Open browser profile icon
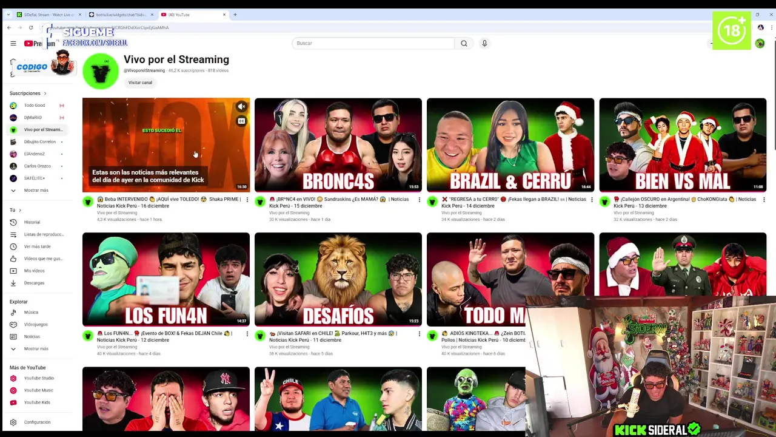Viewport: 776px width, 437px height. pos(760,27)
